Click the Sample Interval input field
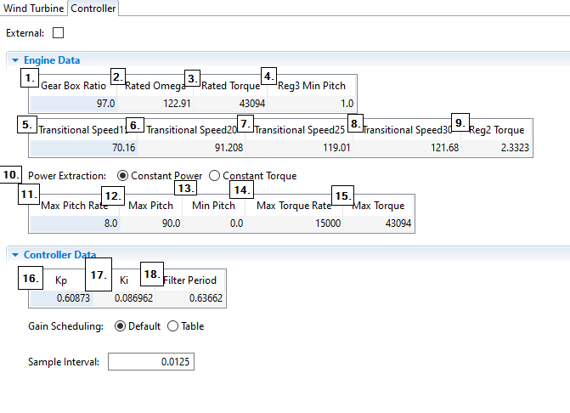 pos(152,362)
